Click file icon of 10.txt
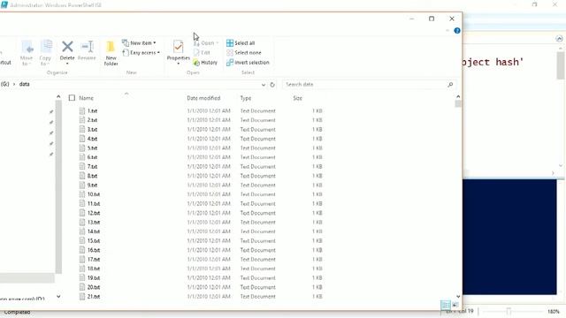Viewport: 566px width, 318px height. pos(82,194)
